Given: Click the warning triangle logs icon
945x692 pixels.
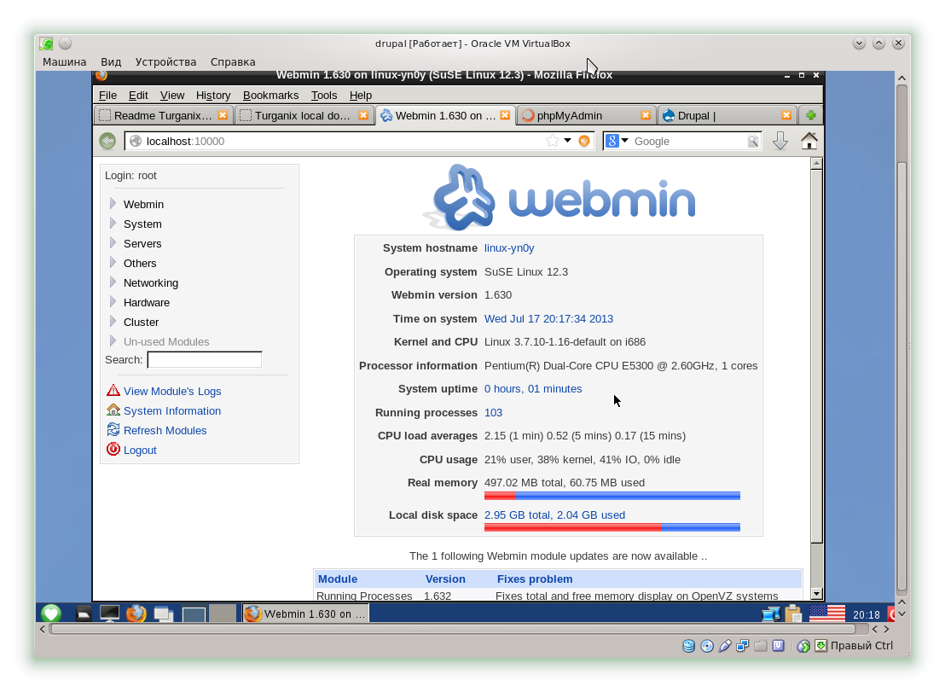Looking at the screenshot, I should coord(113,390).
